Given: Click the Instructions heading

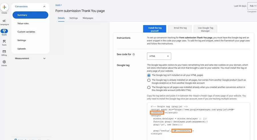Looking at the screenshot, I should [123, 38].
